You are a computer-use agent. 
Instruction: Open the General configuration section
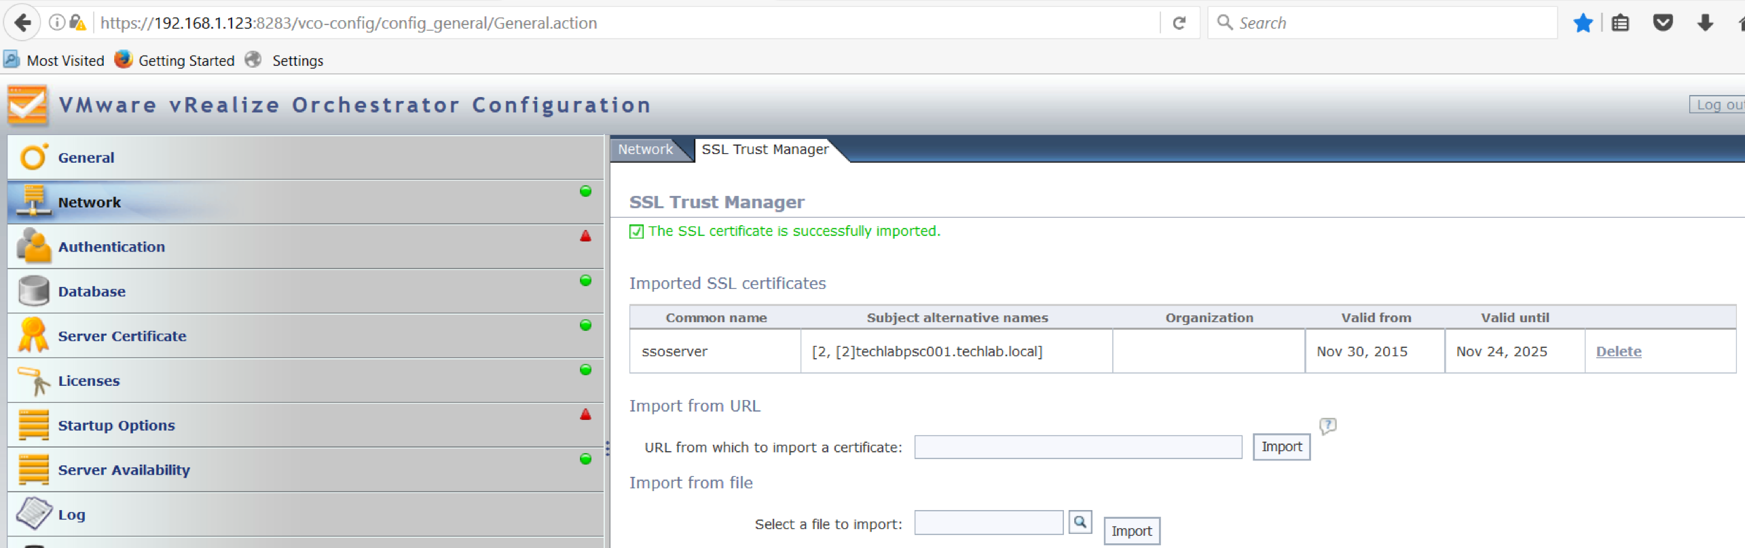[x=86, y=157]
